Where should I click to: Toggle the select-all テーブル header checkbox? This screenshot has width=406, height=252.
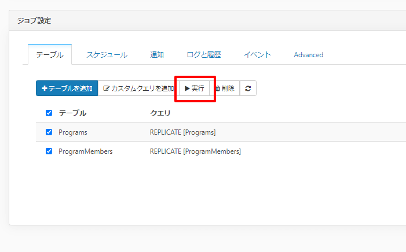49,113
